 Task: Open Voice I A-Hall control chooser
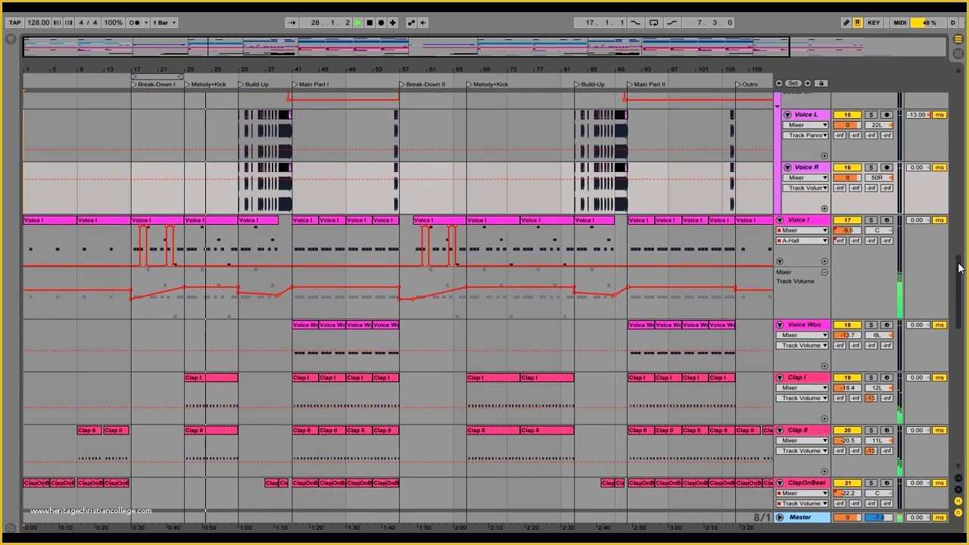coord(803,241)
